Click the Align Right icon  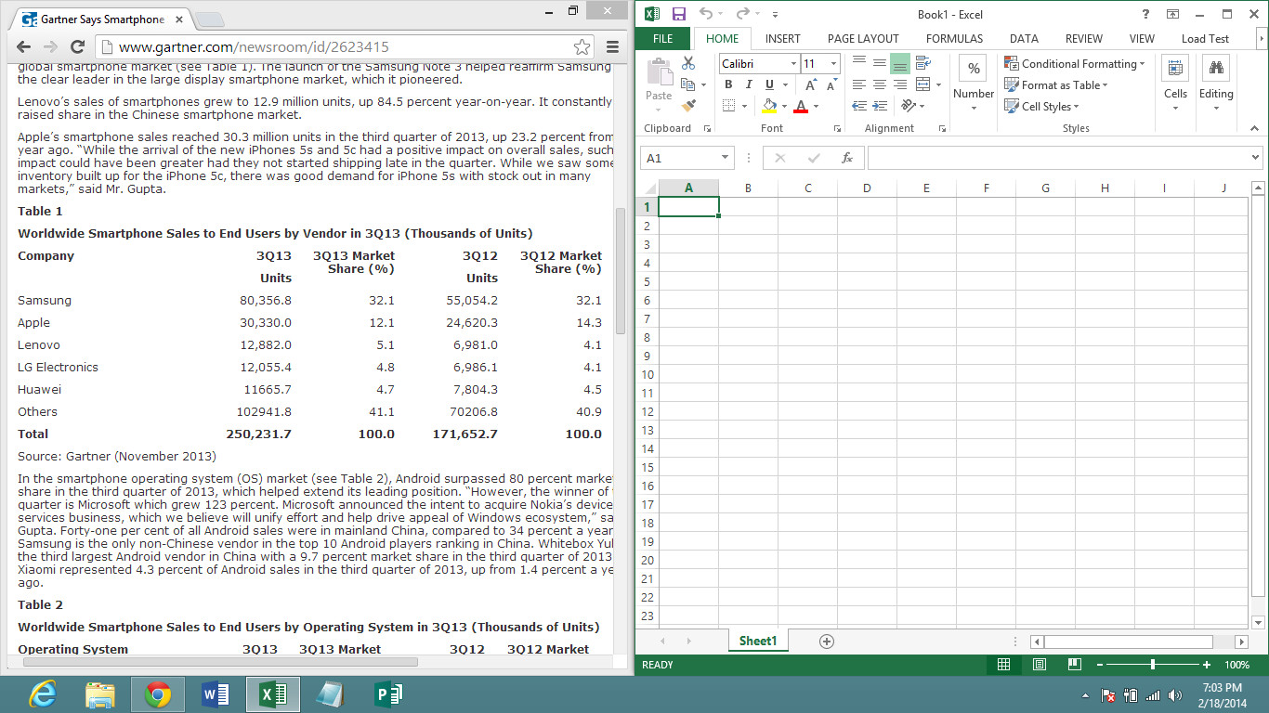click(900, 84)
